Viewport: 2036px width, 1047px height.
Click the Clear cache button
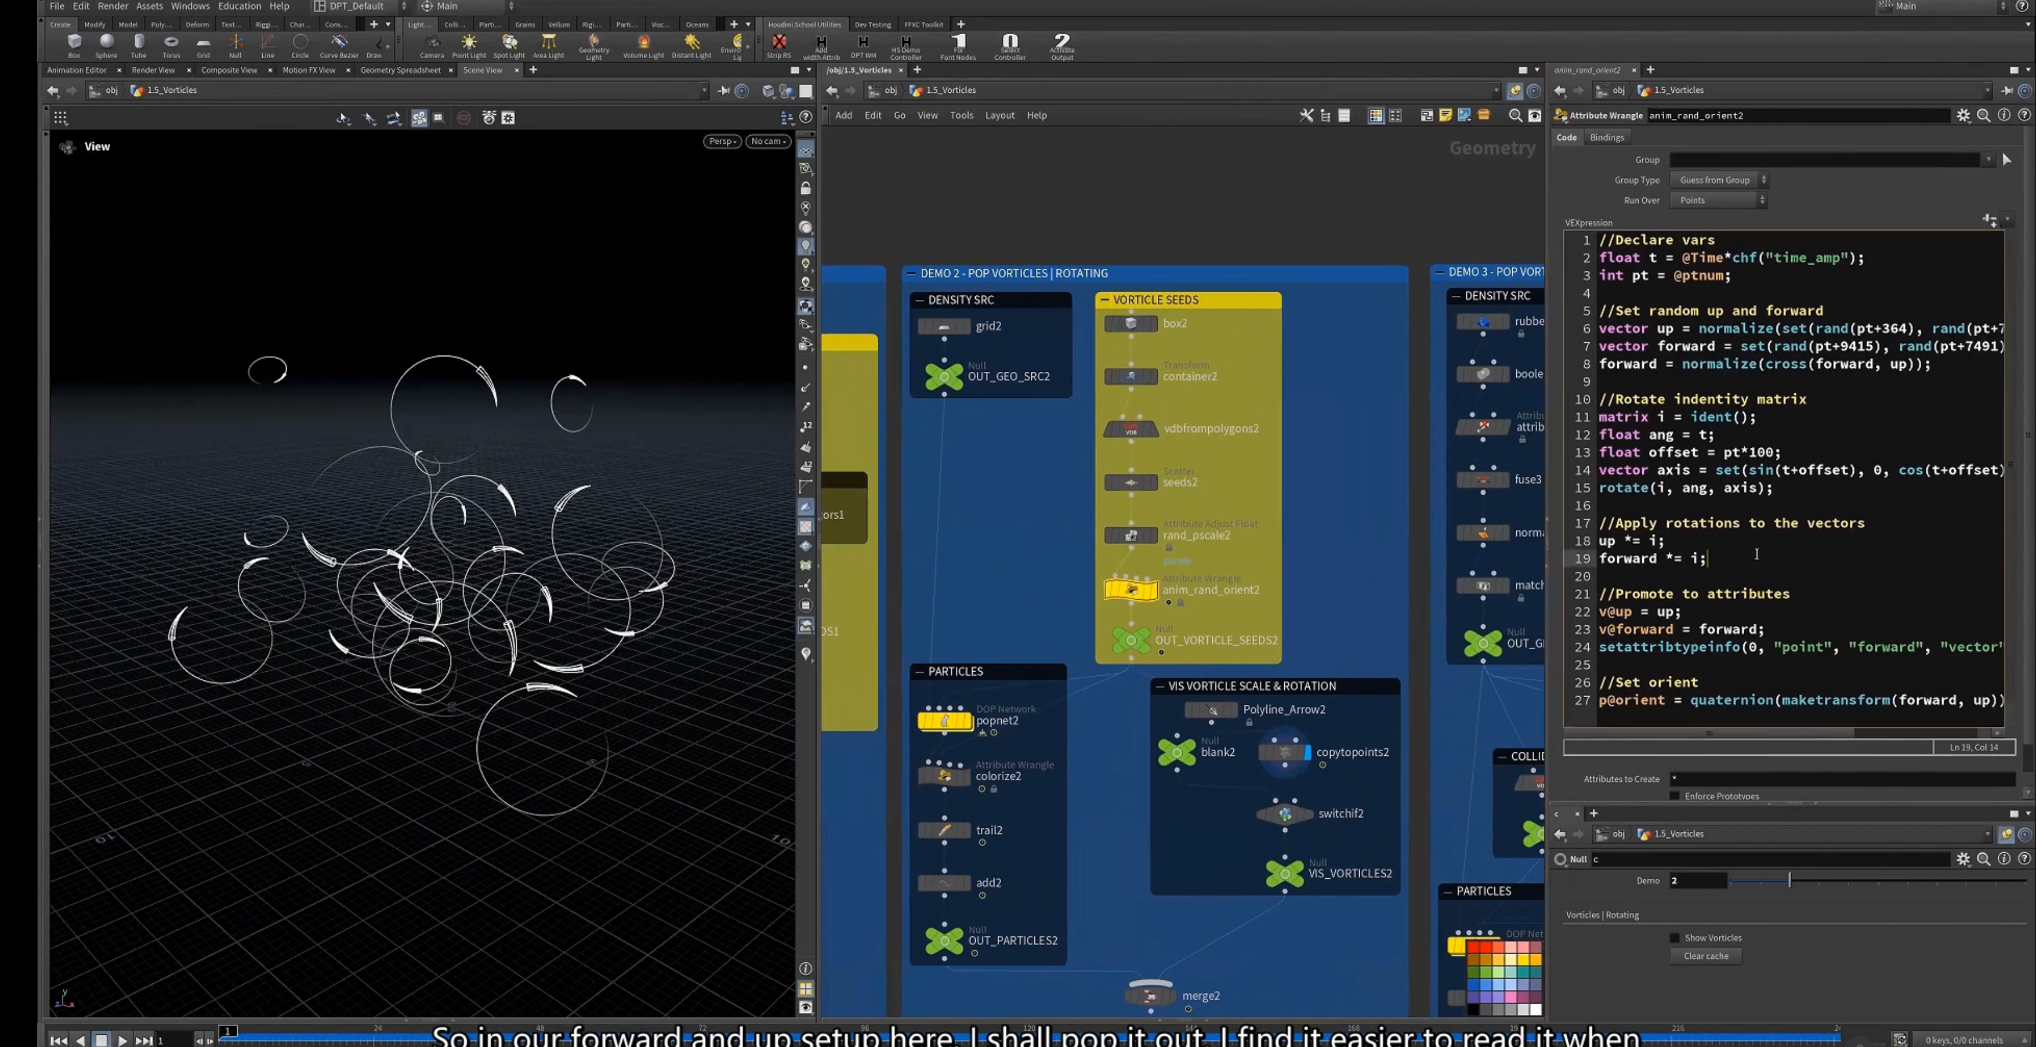point(1705,955)
